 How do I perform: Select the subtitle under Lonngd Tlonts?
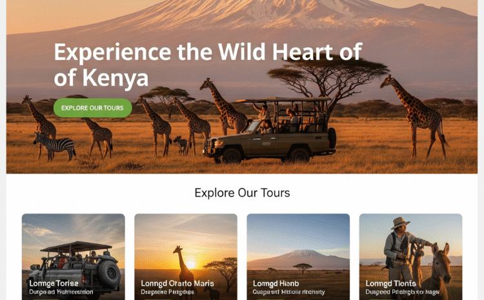click(402, 292)
